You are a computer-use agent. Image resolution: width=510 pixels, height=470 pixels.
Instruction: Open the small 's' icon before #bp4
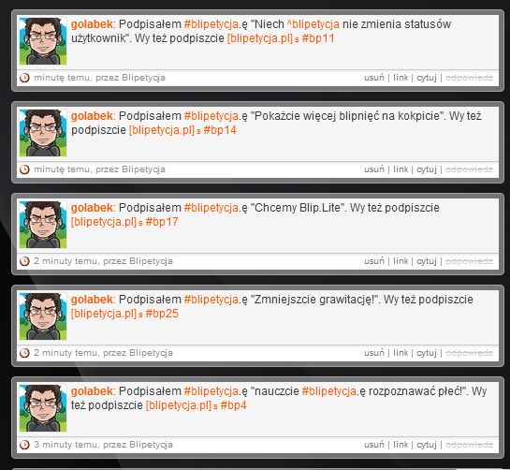point(215,407)
